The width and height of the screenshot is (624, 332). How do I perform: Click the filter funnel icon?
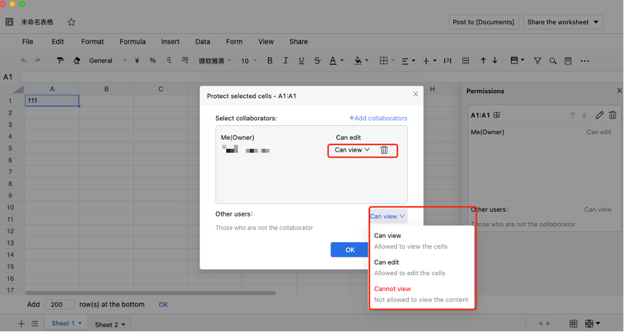[x=537, y=61]
